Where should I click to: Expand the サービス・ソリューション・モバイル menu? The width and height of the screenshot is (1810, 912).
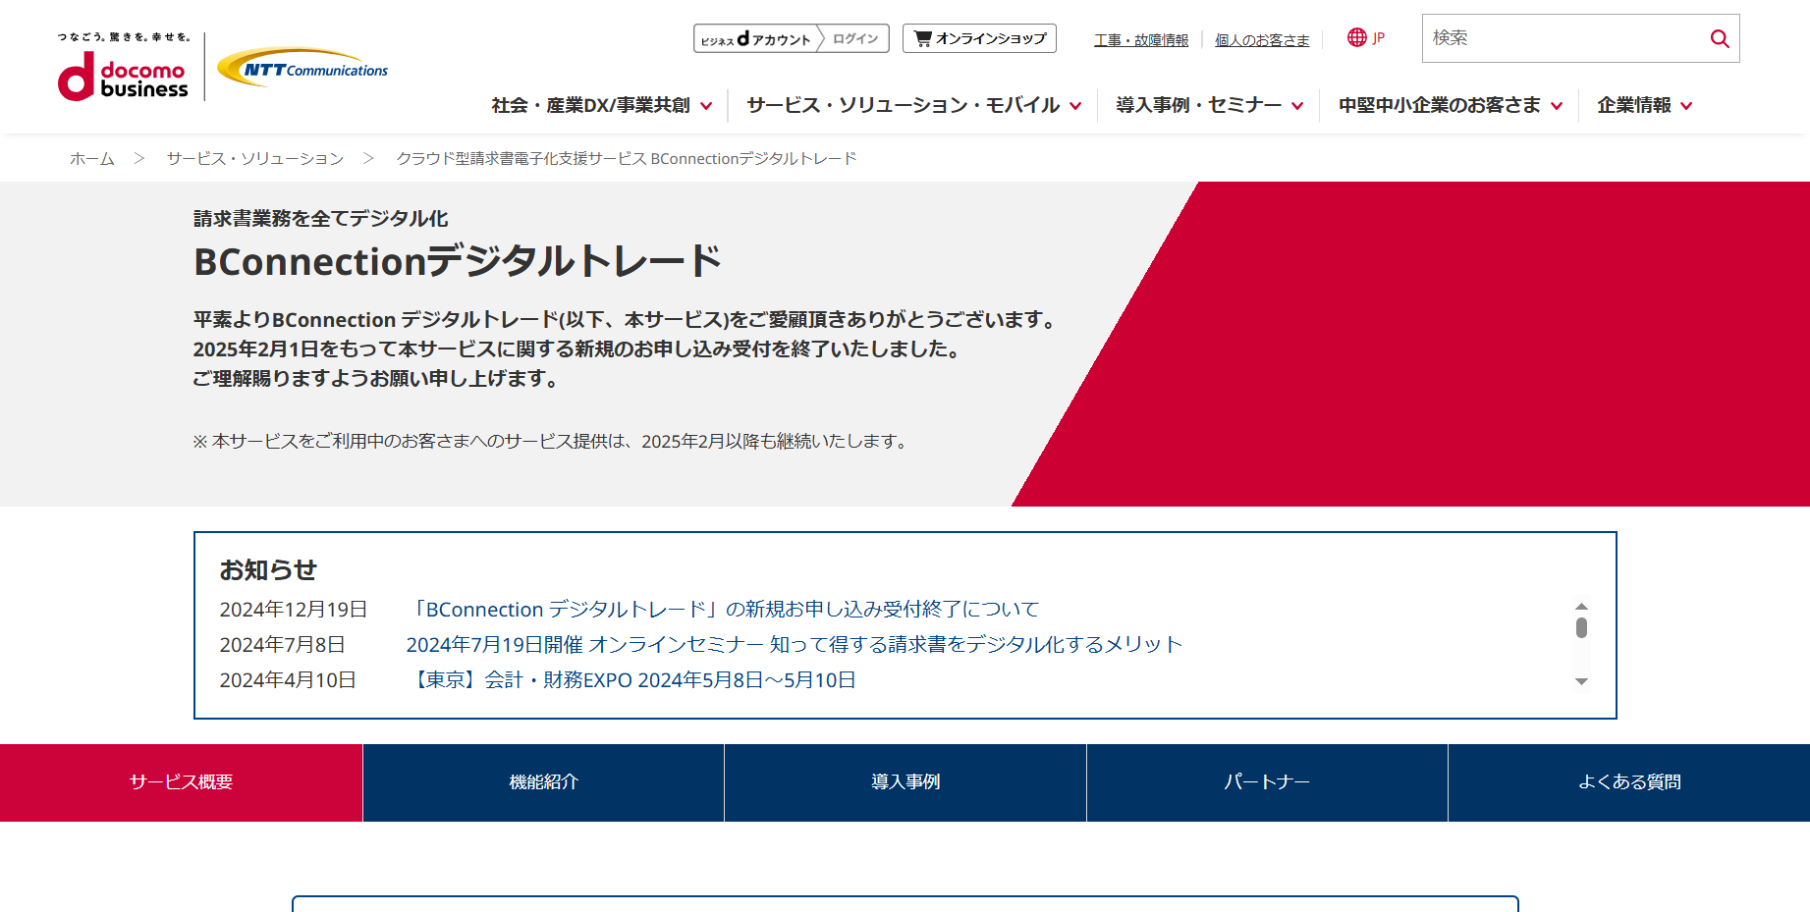pos(913,105)
